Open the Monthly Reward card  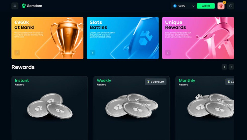(205, 108)
